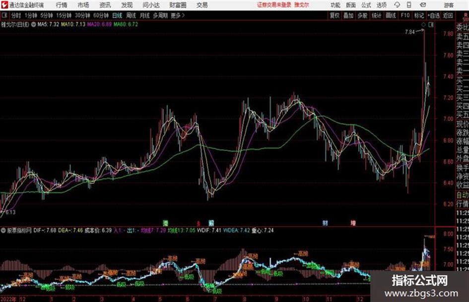Toggle the left sidebar panel icon beside 分时

[x=4, y=15]
